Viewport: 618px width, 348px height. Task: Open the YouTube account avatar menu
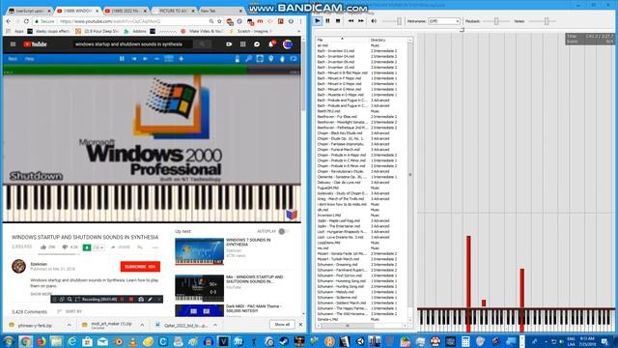[288, 44]
